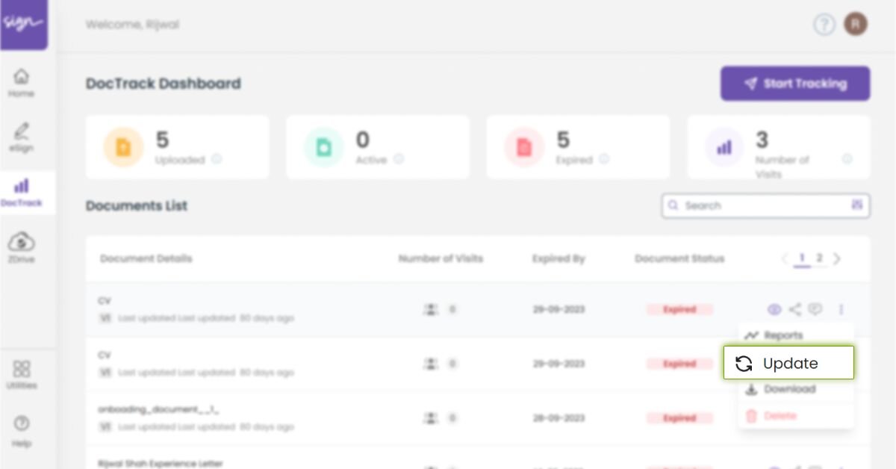The image size is (896, 469).
Task: Click the orange Uploaded card icon
Action: pos(123,147)
